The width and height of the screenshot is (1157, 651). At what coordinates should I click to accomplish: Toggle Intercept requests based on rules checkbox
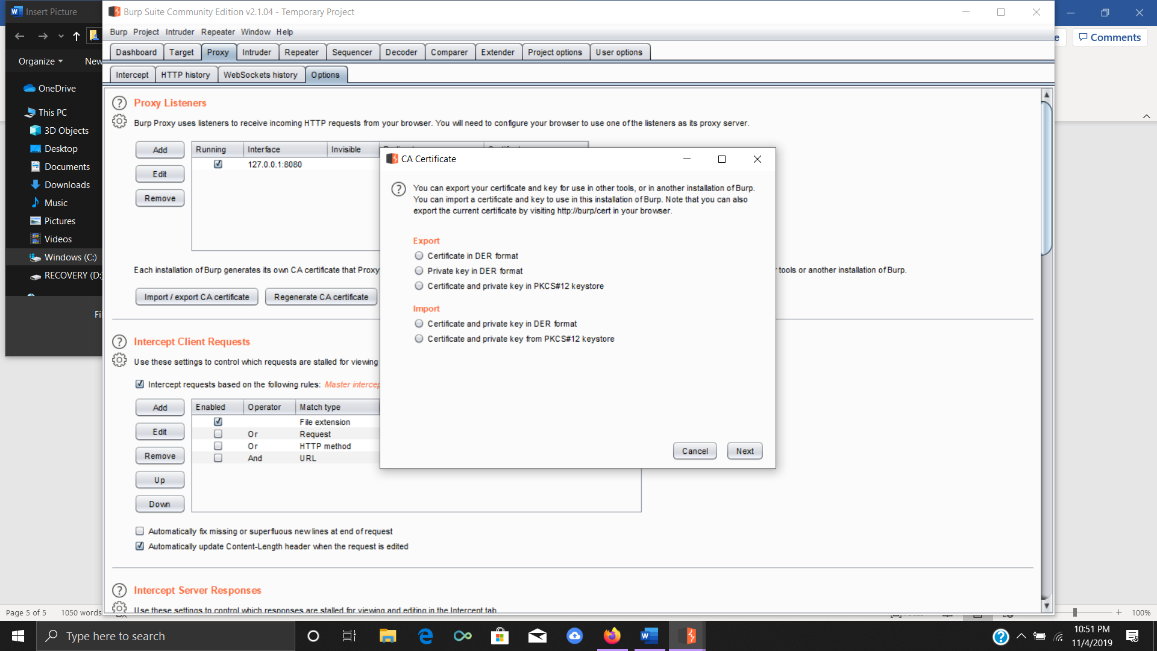[x=140, y=384]
